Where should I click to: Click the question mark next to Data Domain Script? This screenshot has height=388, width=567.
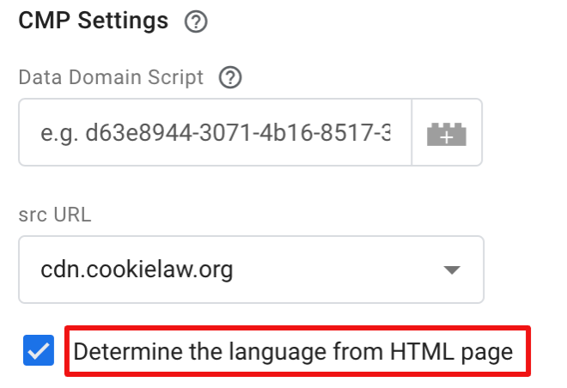click(x=230, y=78)
